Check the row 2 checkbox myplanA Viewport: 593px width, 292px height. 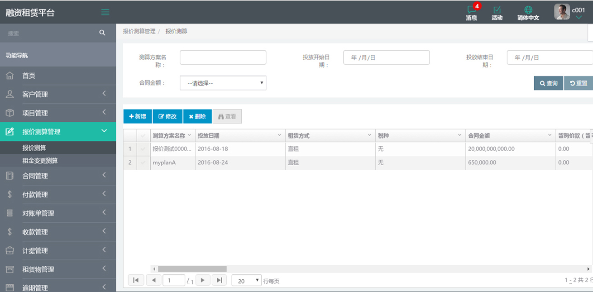143,163
